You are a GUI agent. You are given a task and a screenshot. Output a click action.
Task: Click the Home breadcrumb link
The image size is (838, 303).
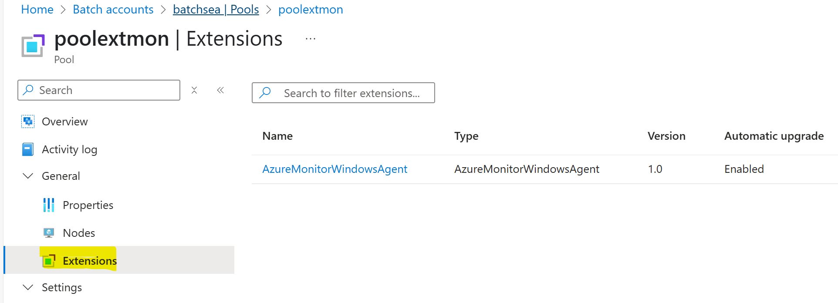click(x=37, y=10)
